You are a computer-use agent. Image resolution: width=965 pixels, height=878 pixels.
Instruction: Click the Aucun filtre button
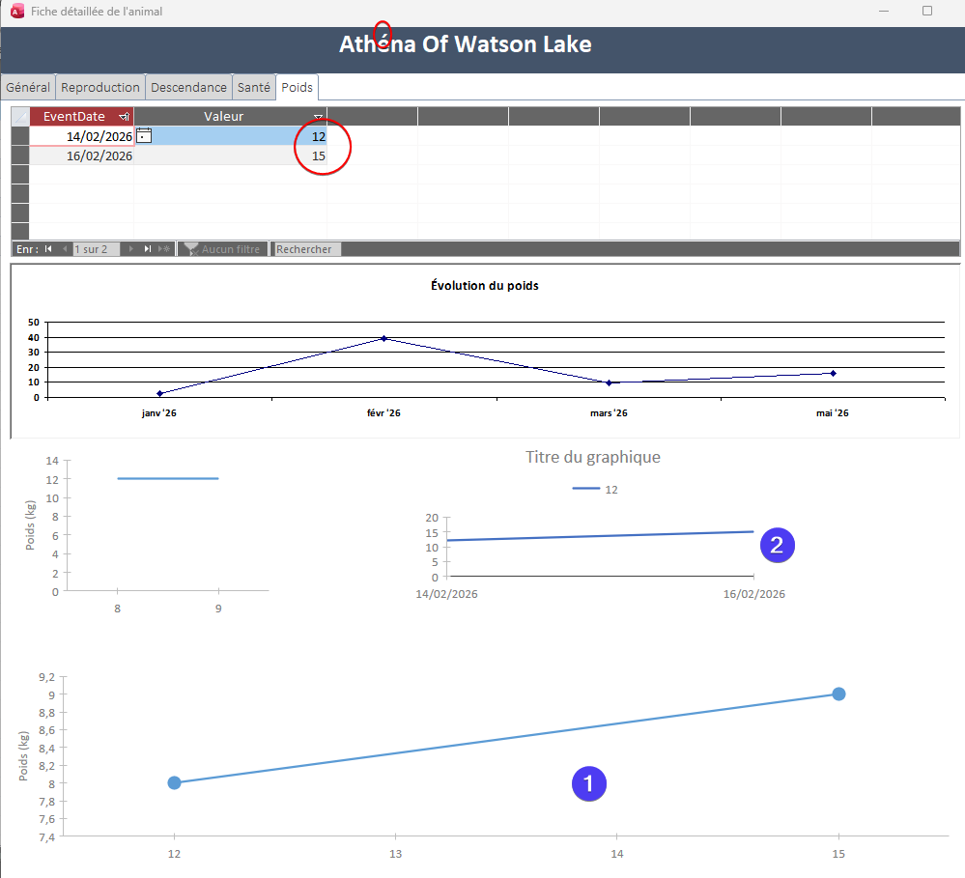point(223,249)
